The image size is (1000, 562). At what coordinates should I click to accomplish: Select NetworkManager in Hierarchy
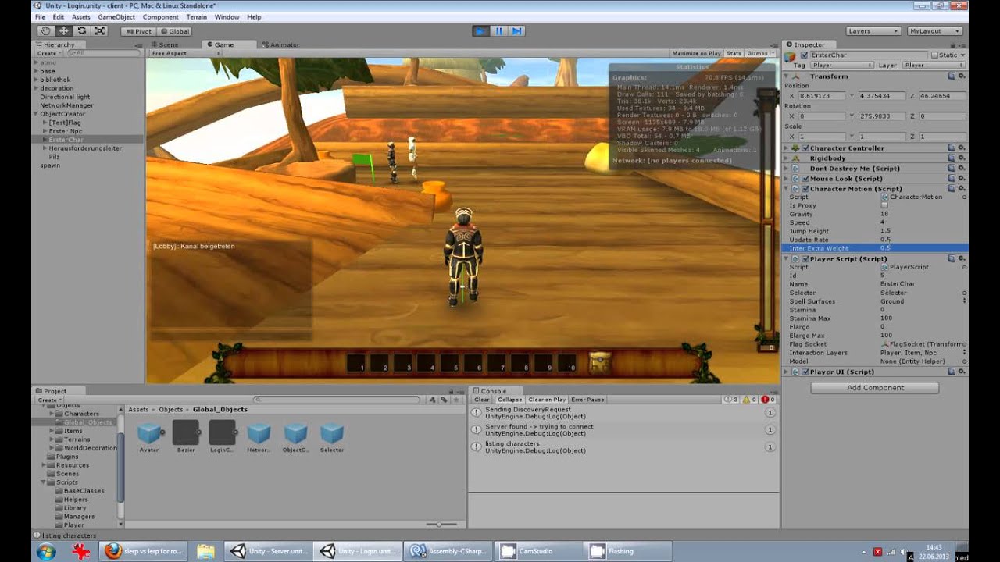tap(66, 105)
